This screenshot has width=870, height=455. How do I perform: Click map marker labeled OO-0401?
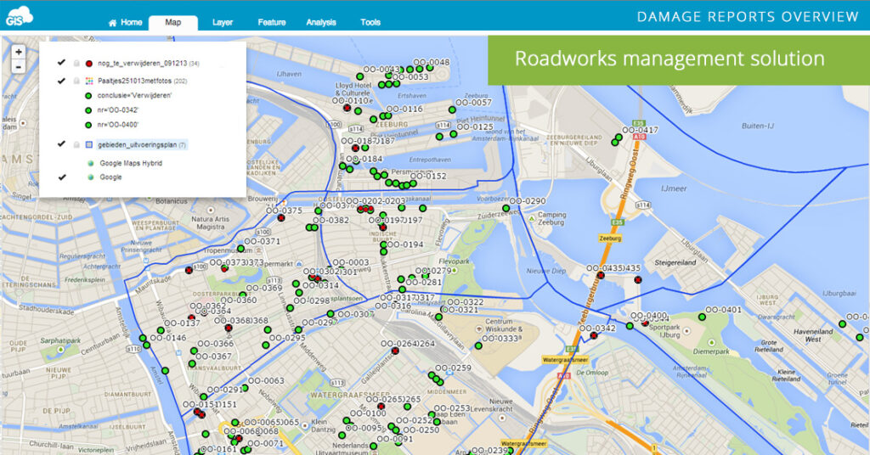(x=703, y=317)
